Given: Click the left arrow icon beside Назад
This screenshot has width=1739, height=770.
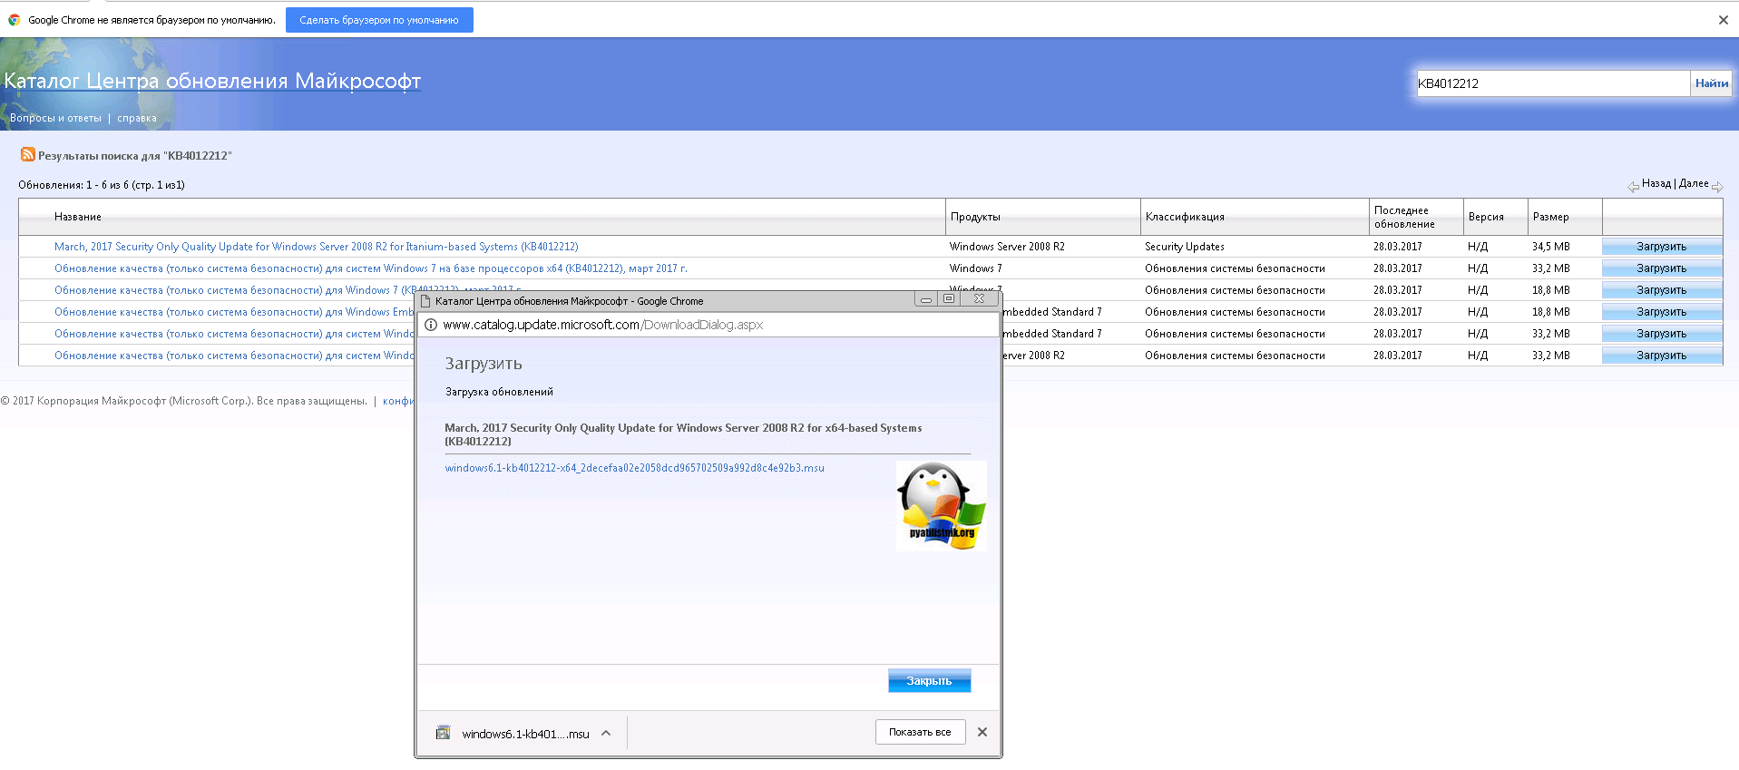Looking at the screenshot, I should click(1633, 187).
